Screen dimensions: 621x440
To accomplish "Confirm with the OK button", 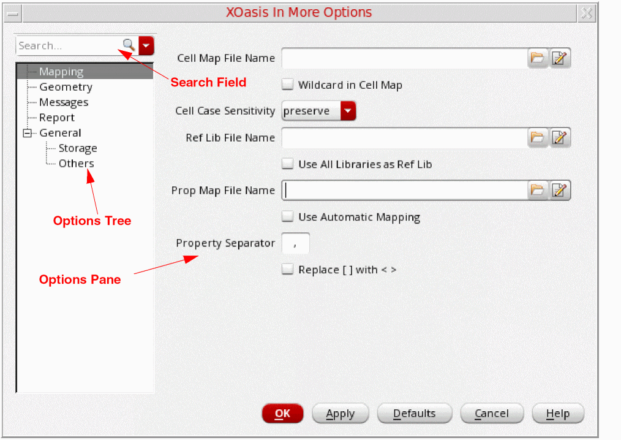I will 282,414.
